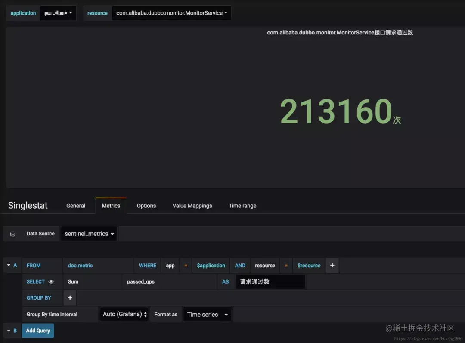465x343 pixels.
Task: Open the sentinel_metrics data source dropdown
Action: (x=89, y=234)
